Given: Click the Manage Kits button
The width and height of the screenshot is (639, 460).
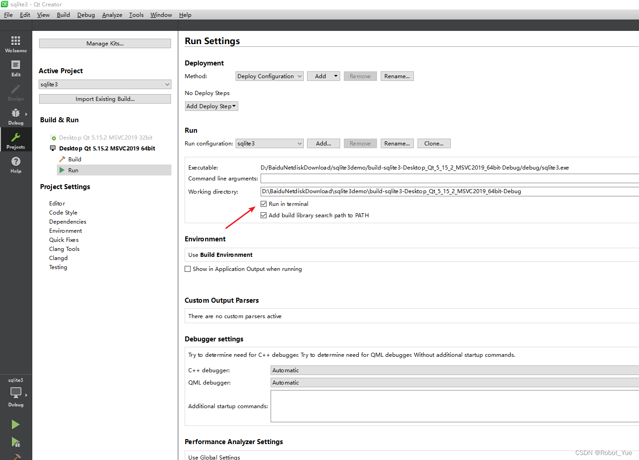Looking at the screenshot, I should point(105,43).
